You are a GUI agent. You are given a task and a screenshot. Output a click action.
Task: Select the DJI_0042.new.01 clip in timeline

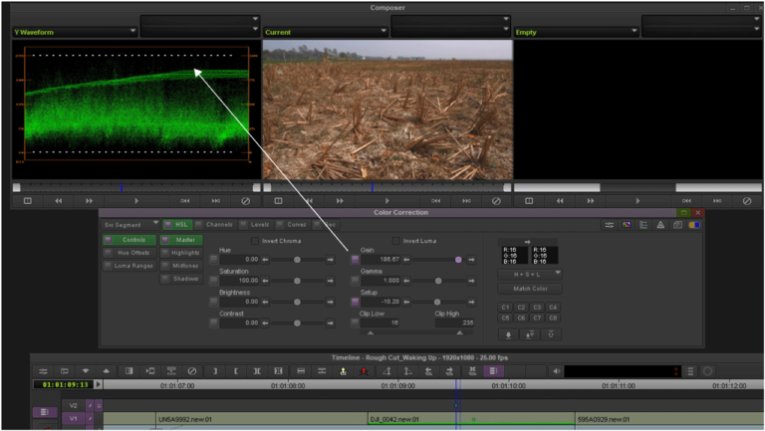(471, 419)
